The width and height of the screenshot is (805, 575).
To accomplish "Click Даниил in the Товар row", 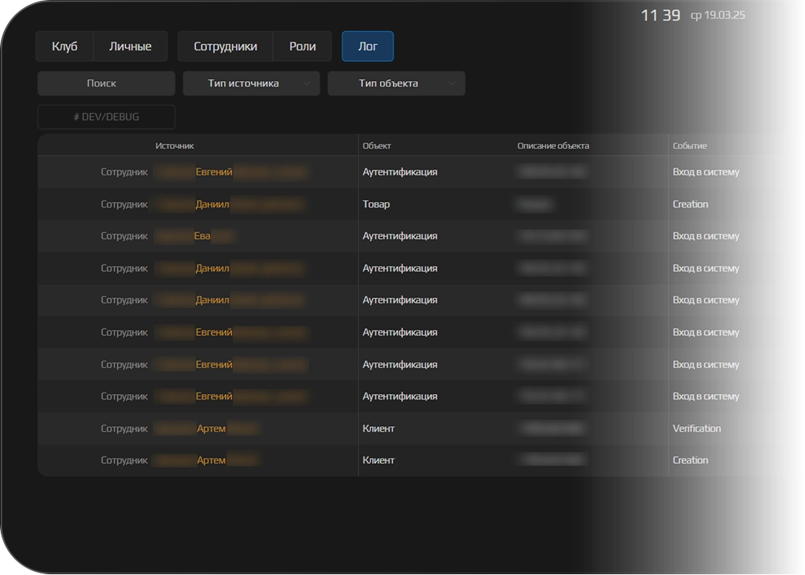I will [x=212, y=205].
